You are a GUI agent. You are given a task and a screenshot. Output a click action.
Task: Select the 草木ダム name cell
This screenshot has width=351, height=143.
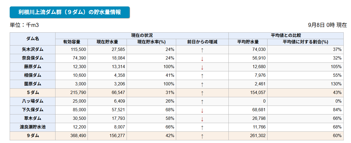point(33,118)
